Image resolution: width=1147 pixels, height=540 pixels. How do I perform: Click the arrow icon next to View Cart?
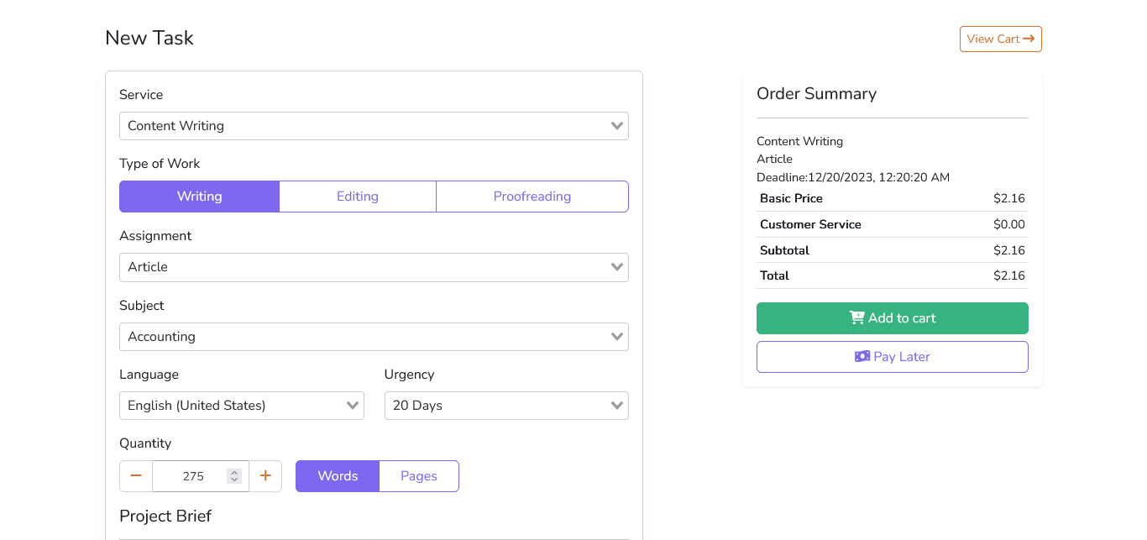click(x=1029, y=39)
